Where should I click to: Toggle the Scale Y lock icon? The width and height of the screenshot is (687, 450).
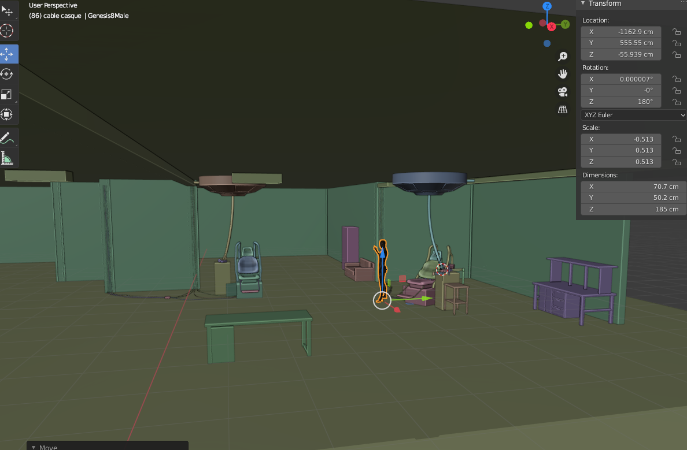click(x=675, y=150)
